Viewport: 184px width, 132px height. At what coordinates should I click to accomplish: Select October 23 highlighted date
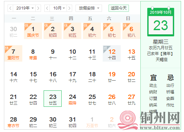(53, 99)
